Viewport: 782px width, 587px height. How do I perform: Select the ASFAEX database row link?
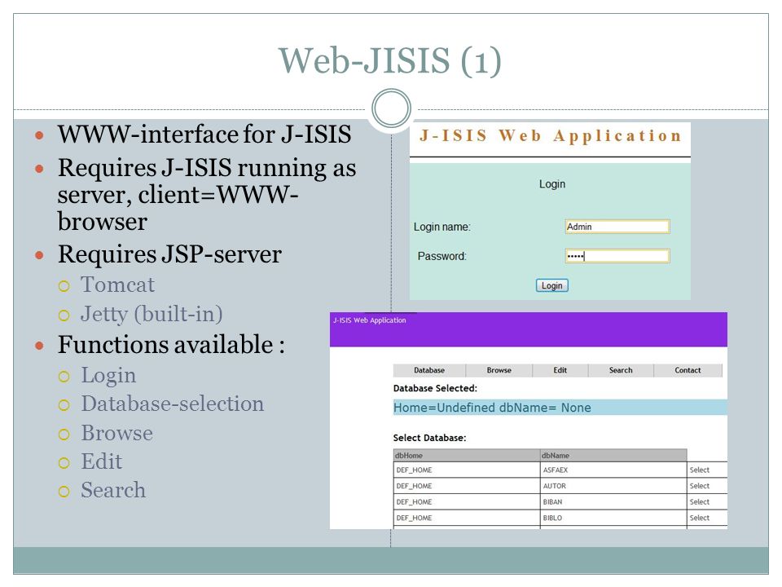[x=699, y=470]
